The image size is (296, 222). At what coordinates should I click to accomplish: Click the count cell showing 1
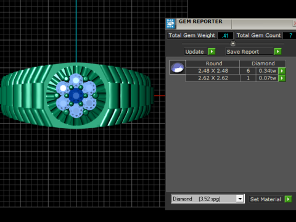248,78
